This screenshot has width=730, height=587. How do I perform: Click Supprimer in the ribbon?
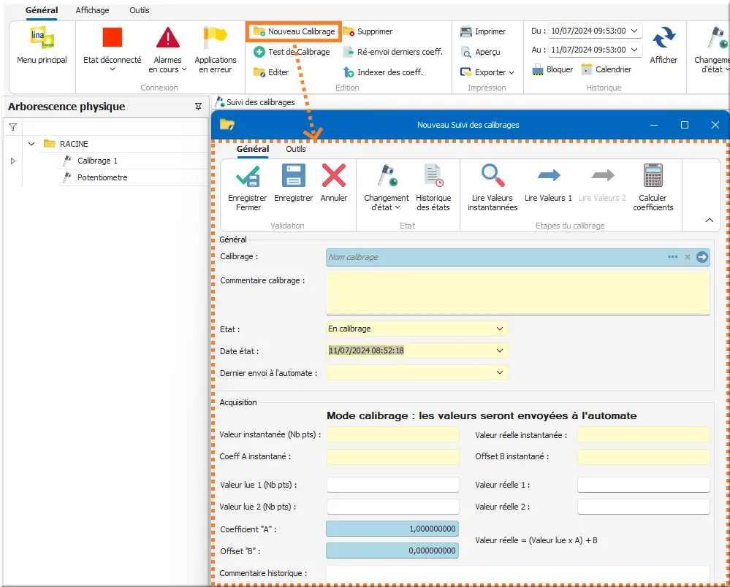click(x=368, y=31)
